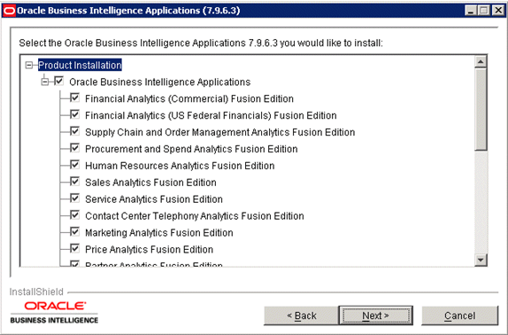Click the Oracle icon in title bar

[x=9, y=11]
